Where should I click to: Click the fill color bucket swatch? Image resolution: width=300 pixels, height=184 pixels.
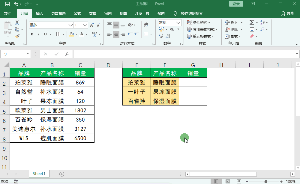(72, 34)
